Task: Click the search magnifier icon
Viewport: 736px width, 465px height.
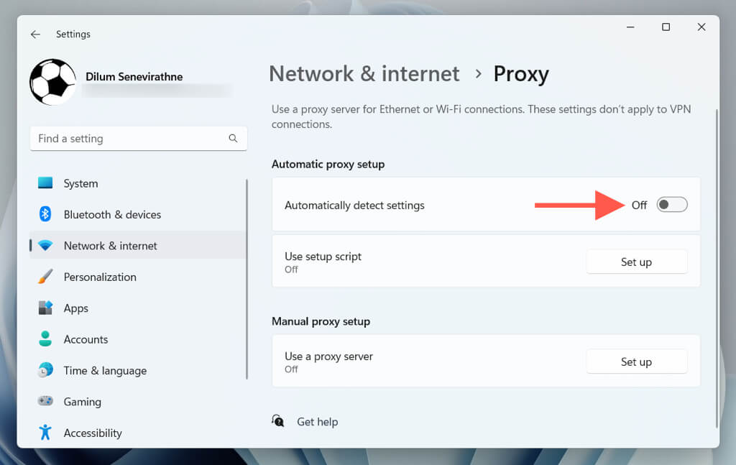Action: pyautogui.click(x=233, y=138)
